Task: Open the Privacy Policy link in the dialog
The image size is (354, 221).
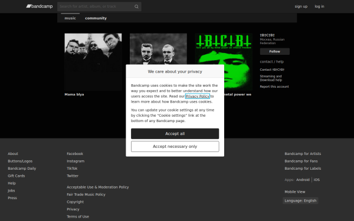Action: 197,96
